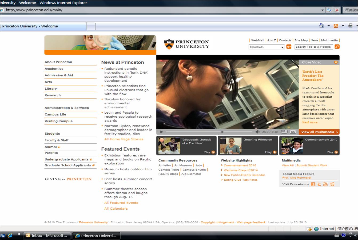Click the Print icon in toolbar
Image resolution: width=358 pixels, height=240 pixels.
click(x=351, y=26)
